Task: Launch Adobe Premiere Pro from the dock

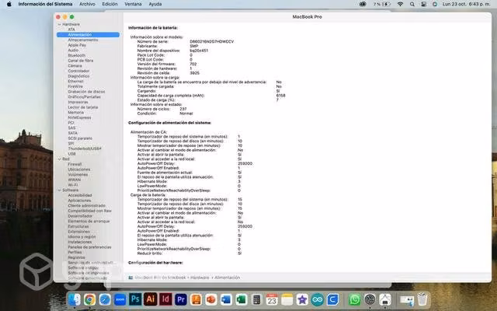Action: pyautogui.click(x=181, y=299)
